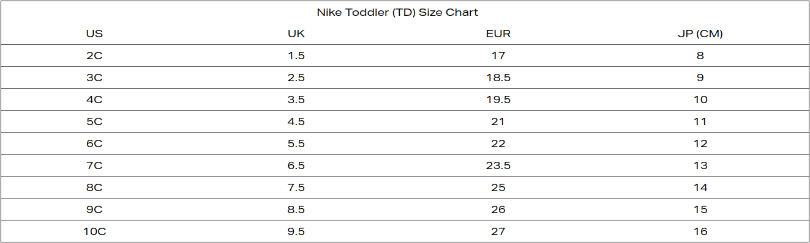Select the EUR column header

click(x=498, y=34)
